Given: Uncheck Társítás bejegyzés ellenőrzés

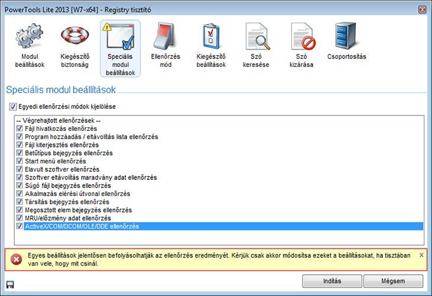Looking at the screenshot, I should coord(20,201).
